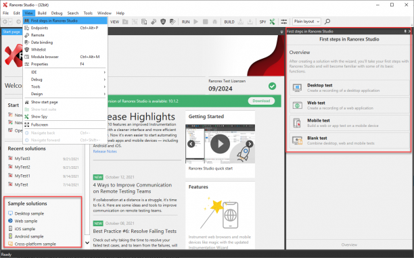Click the Web sample globe icon
The image size is (414, 258).
click(10, 221)
